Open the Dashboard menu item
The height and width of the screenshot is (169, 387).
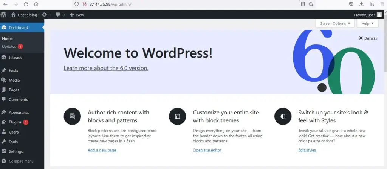tap(22, 27)
